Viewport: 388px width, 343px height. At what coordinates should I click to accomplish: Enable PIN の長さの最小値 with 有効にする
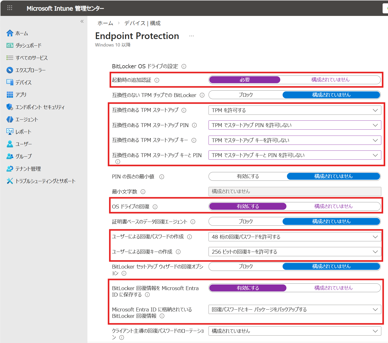pos(248,176)
